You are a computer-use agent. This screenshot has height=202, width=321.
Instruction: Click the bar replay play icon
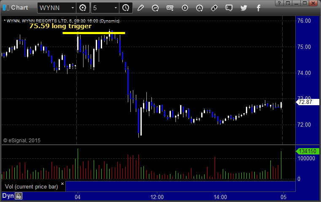coord(185,8)
